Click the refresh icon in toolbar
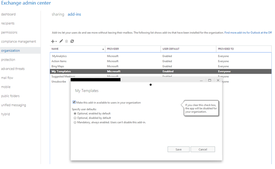The image size is (275, 169). 72,41
